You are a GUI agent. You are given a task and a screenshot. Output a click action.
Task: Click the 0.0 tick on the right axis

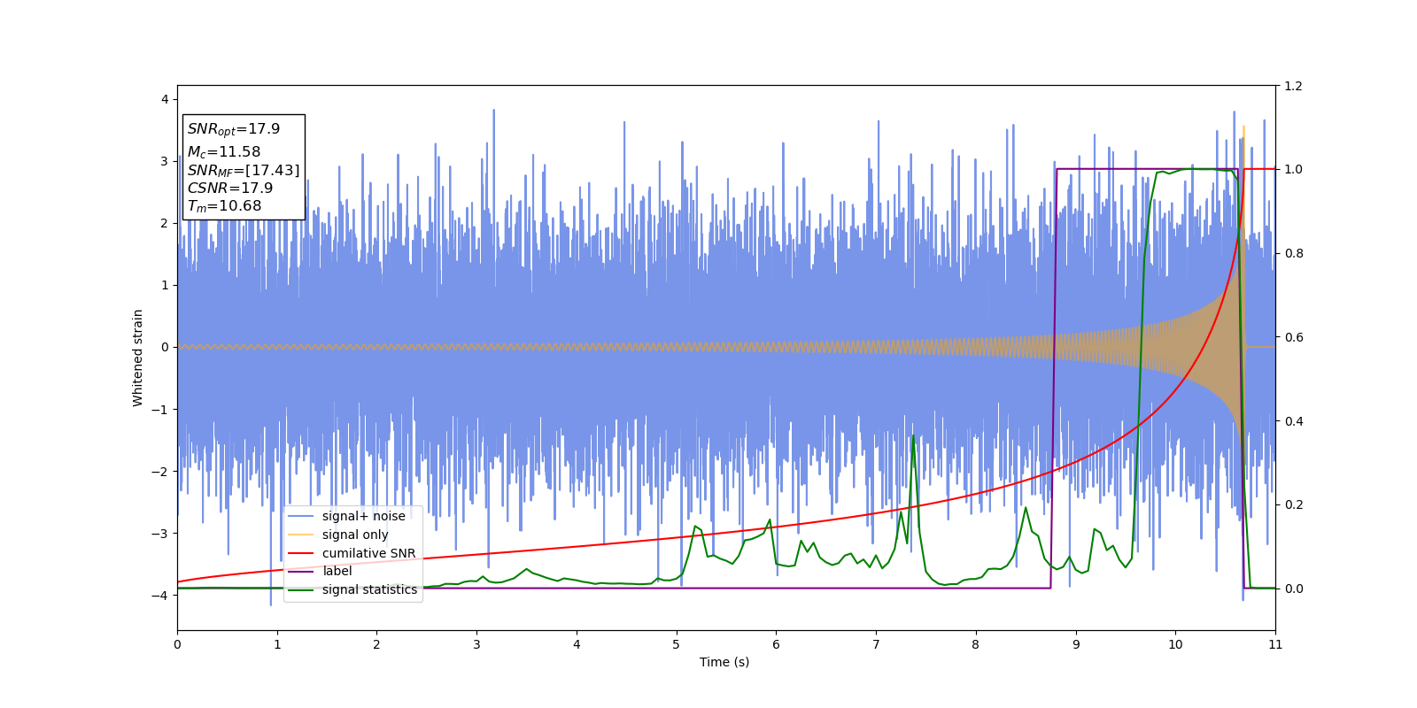[1293, 589]
